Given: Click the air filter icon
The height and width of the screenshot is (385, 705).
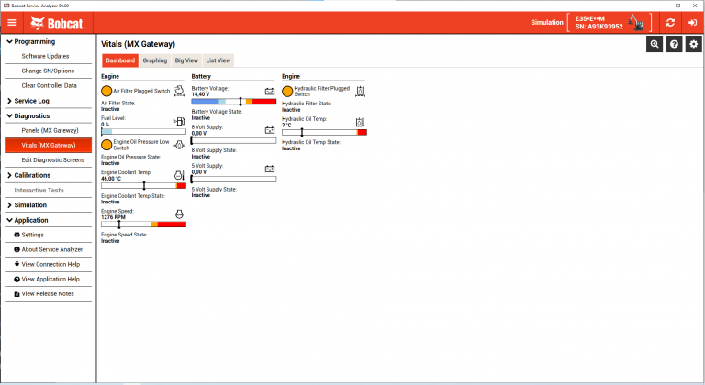Looking at the screenshot, I should point(179,91).
